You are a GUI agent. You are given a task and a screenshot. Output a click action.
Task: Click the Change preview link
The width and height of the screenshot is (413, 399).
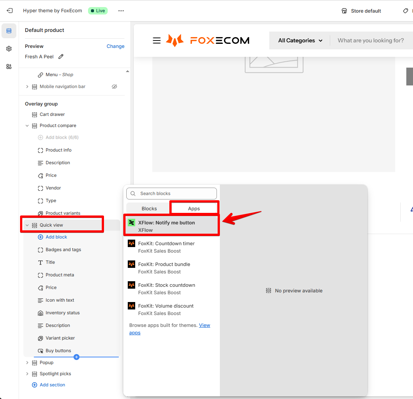116,46
